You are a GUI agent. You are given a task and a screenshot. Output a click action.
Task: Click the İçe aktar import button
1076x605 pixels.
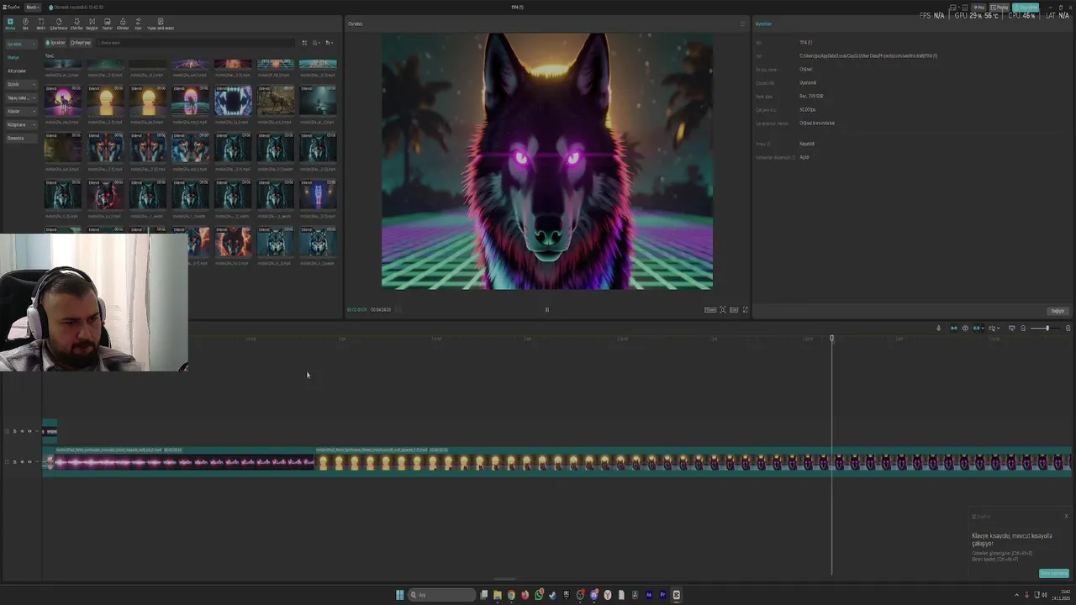[x=56, y=43]
